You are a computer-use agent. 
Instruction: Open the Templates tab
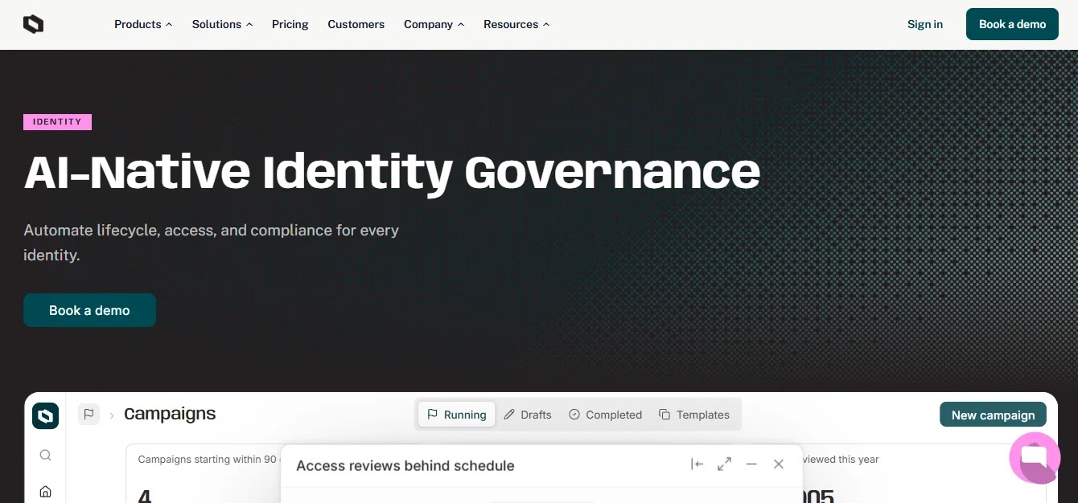pyautogui.click(x=694, y=415)
